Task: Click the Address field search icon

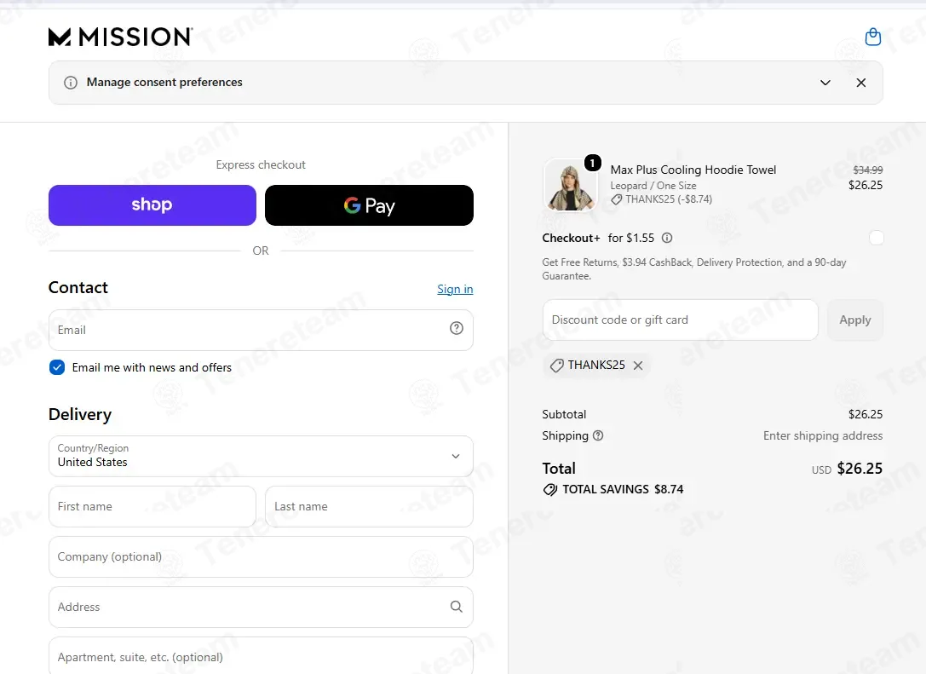Action: 457,607
